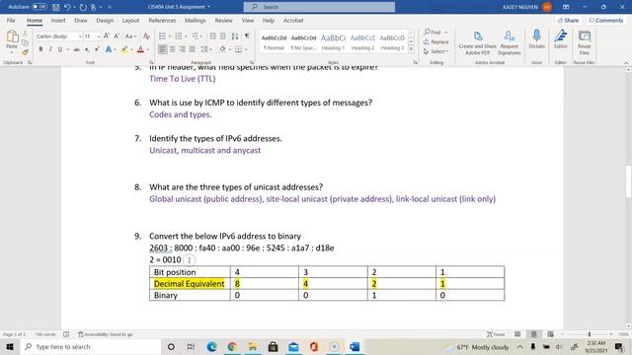Viewport: 632px width, 355px height.
Task: Open the Editor pane
Action: tap(561, 39)
